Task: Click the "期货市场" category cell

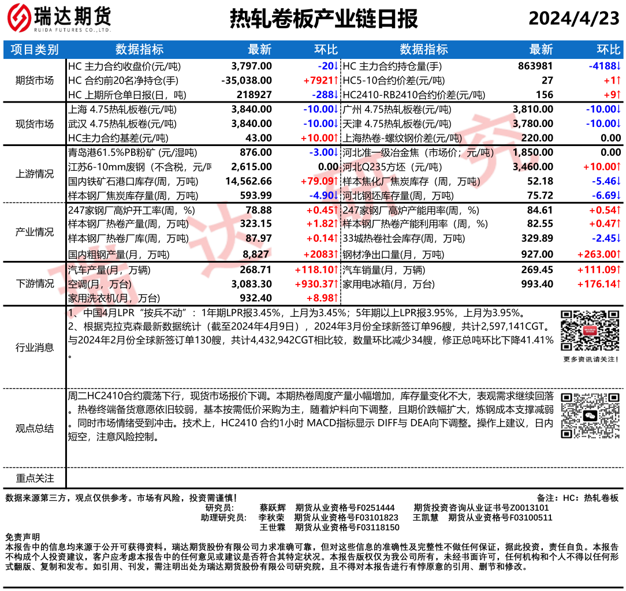Action: (x=35, y=81)
